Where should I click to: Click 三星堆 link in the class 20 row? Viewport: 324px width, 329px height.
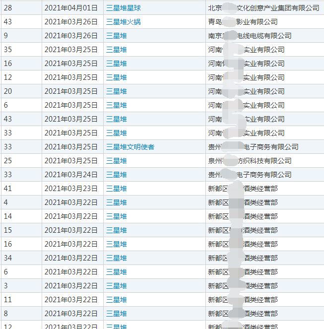pyautogui.click(x=117, y=91)
